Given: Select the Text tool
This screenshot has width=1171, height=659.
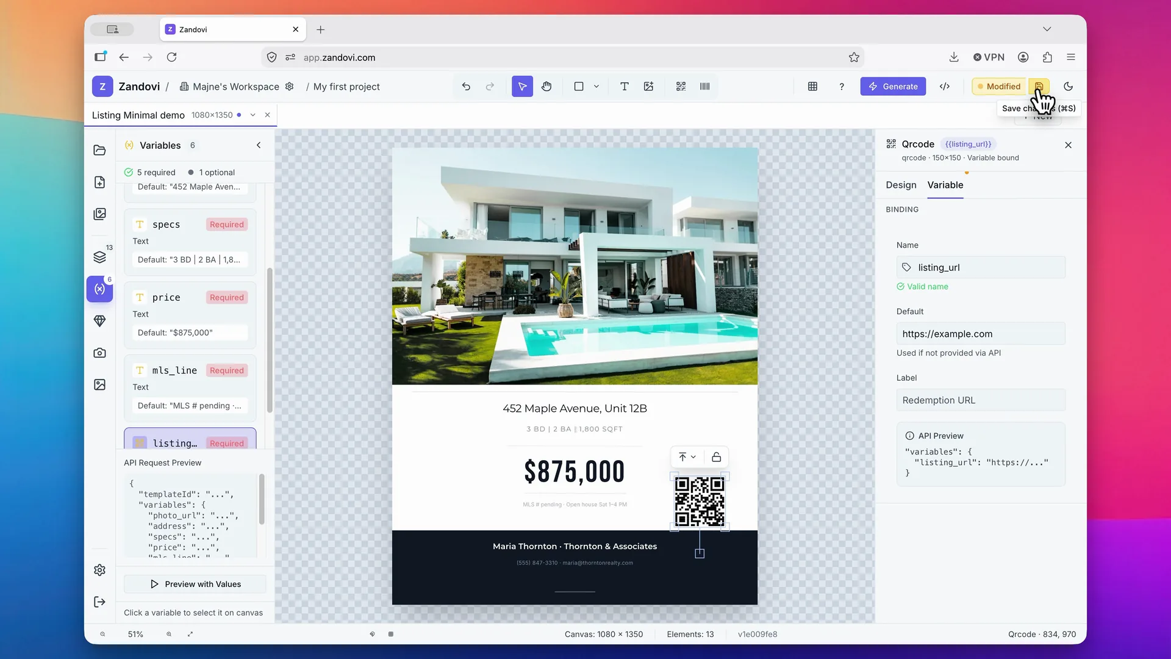Looking at the screenshot, I should pos(625,87).
